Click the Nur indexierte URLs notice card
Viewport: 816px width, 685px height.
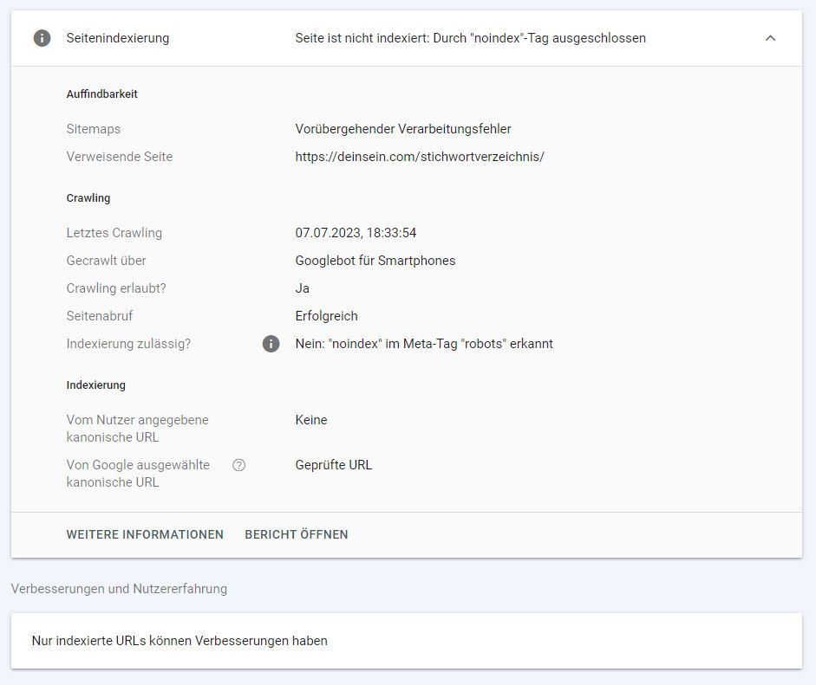pos(406,641)
